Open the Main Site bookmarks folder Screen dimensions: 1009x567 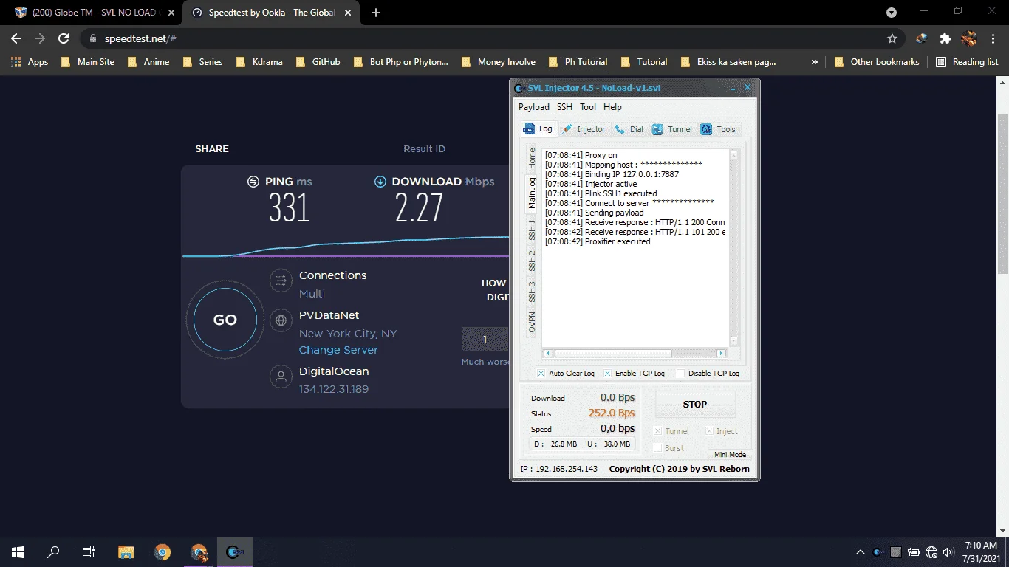pyautogui.click(x=88, y=62)
